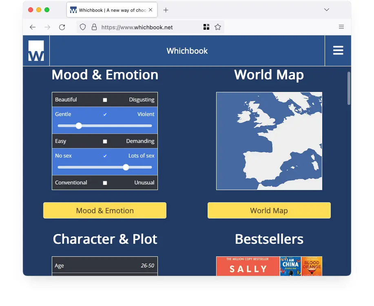Uncheck the No sex–Lots of sex checkbox
374x306 pixels.
(105, 156)
